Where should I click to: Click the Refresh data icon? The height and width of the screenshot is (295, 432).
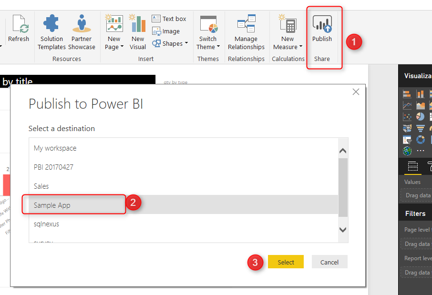pyautogui.click(x=19, y=30)
